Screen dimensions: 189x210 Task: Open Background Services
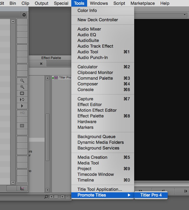(103, 148)
